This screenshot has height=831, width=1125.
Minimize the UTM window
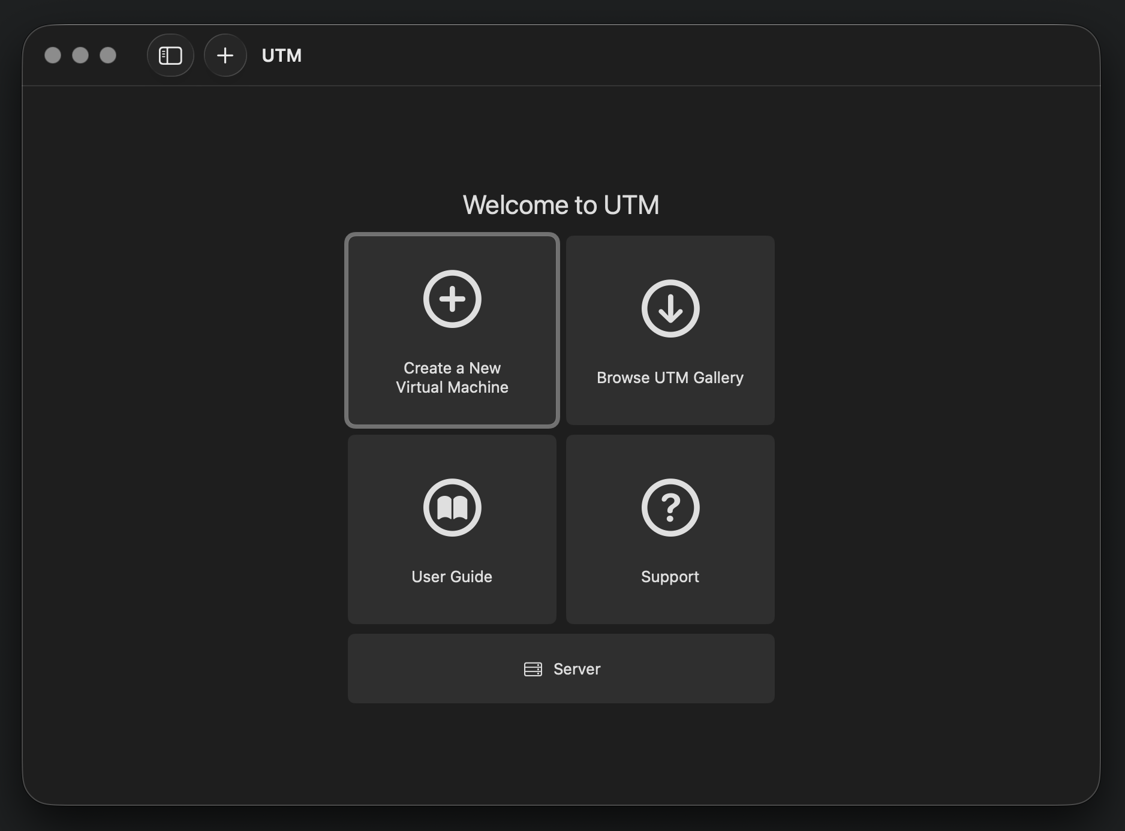[80, 56]
